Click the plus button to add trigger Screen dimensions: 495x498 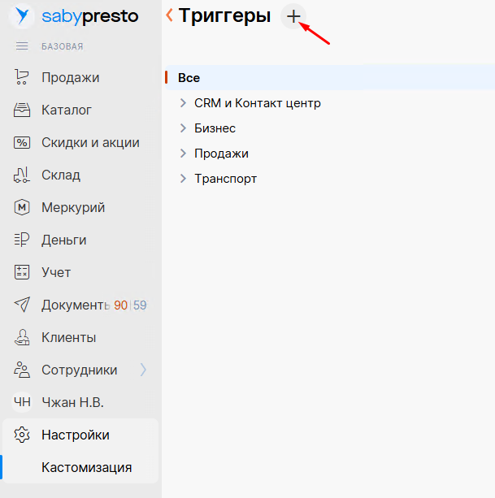293,15
